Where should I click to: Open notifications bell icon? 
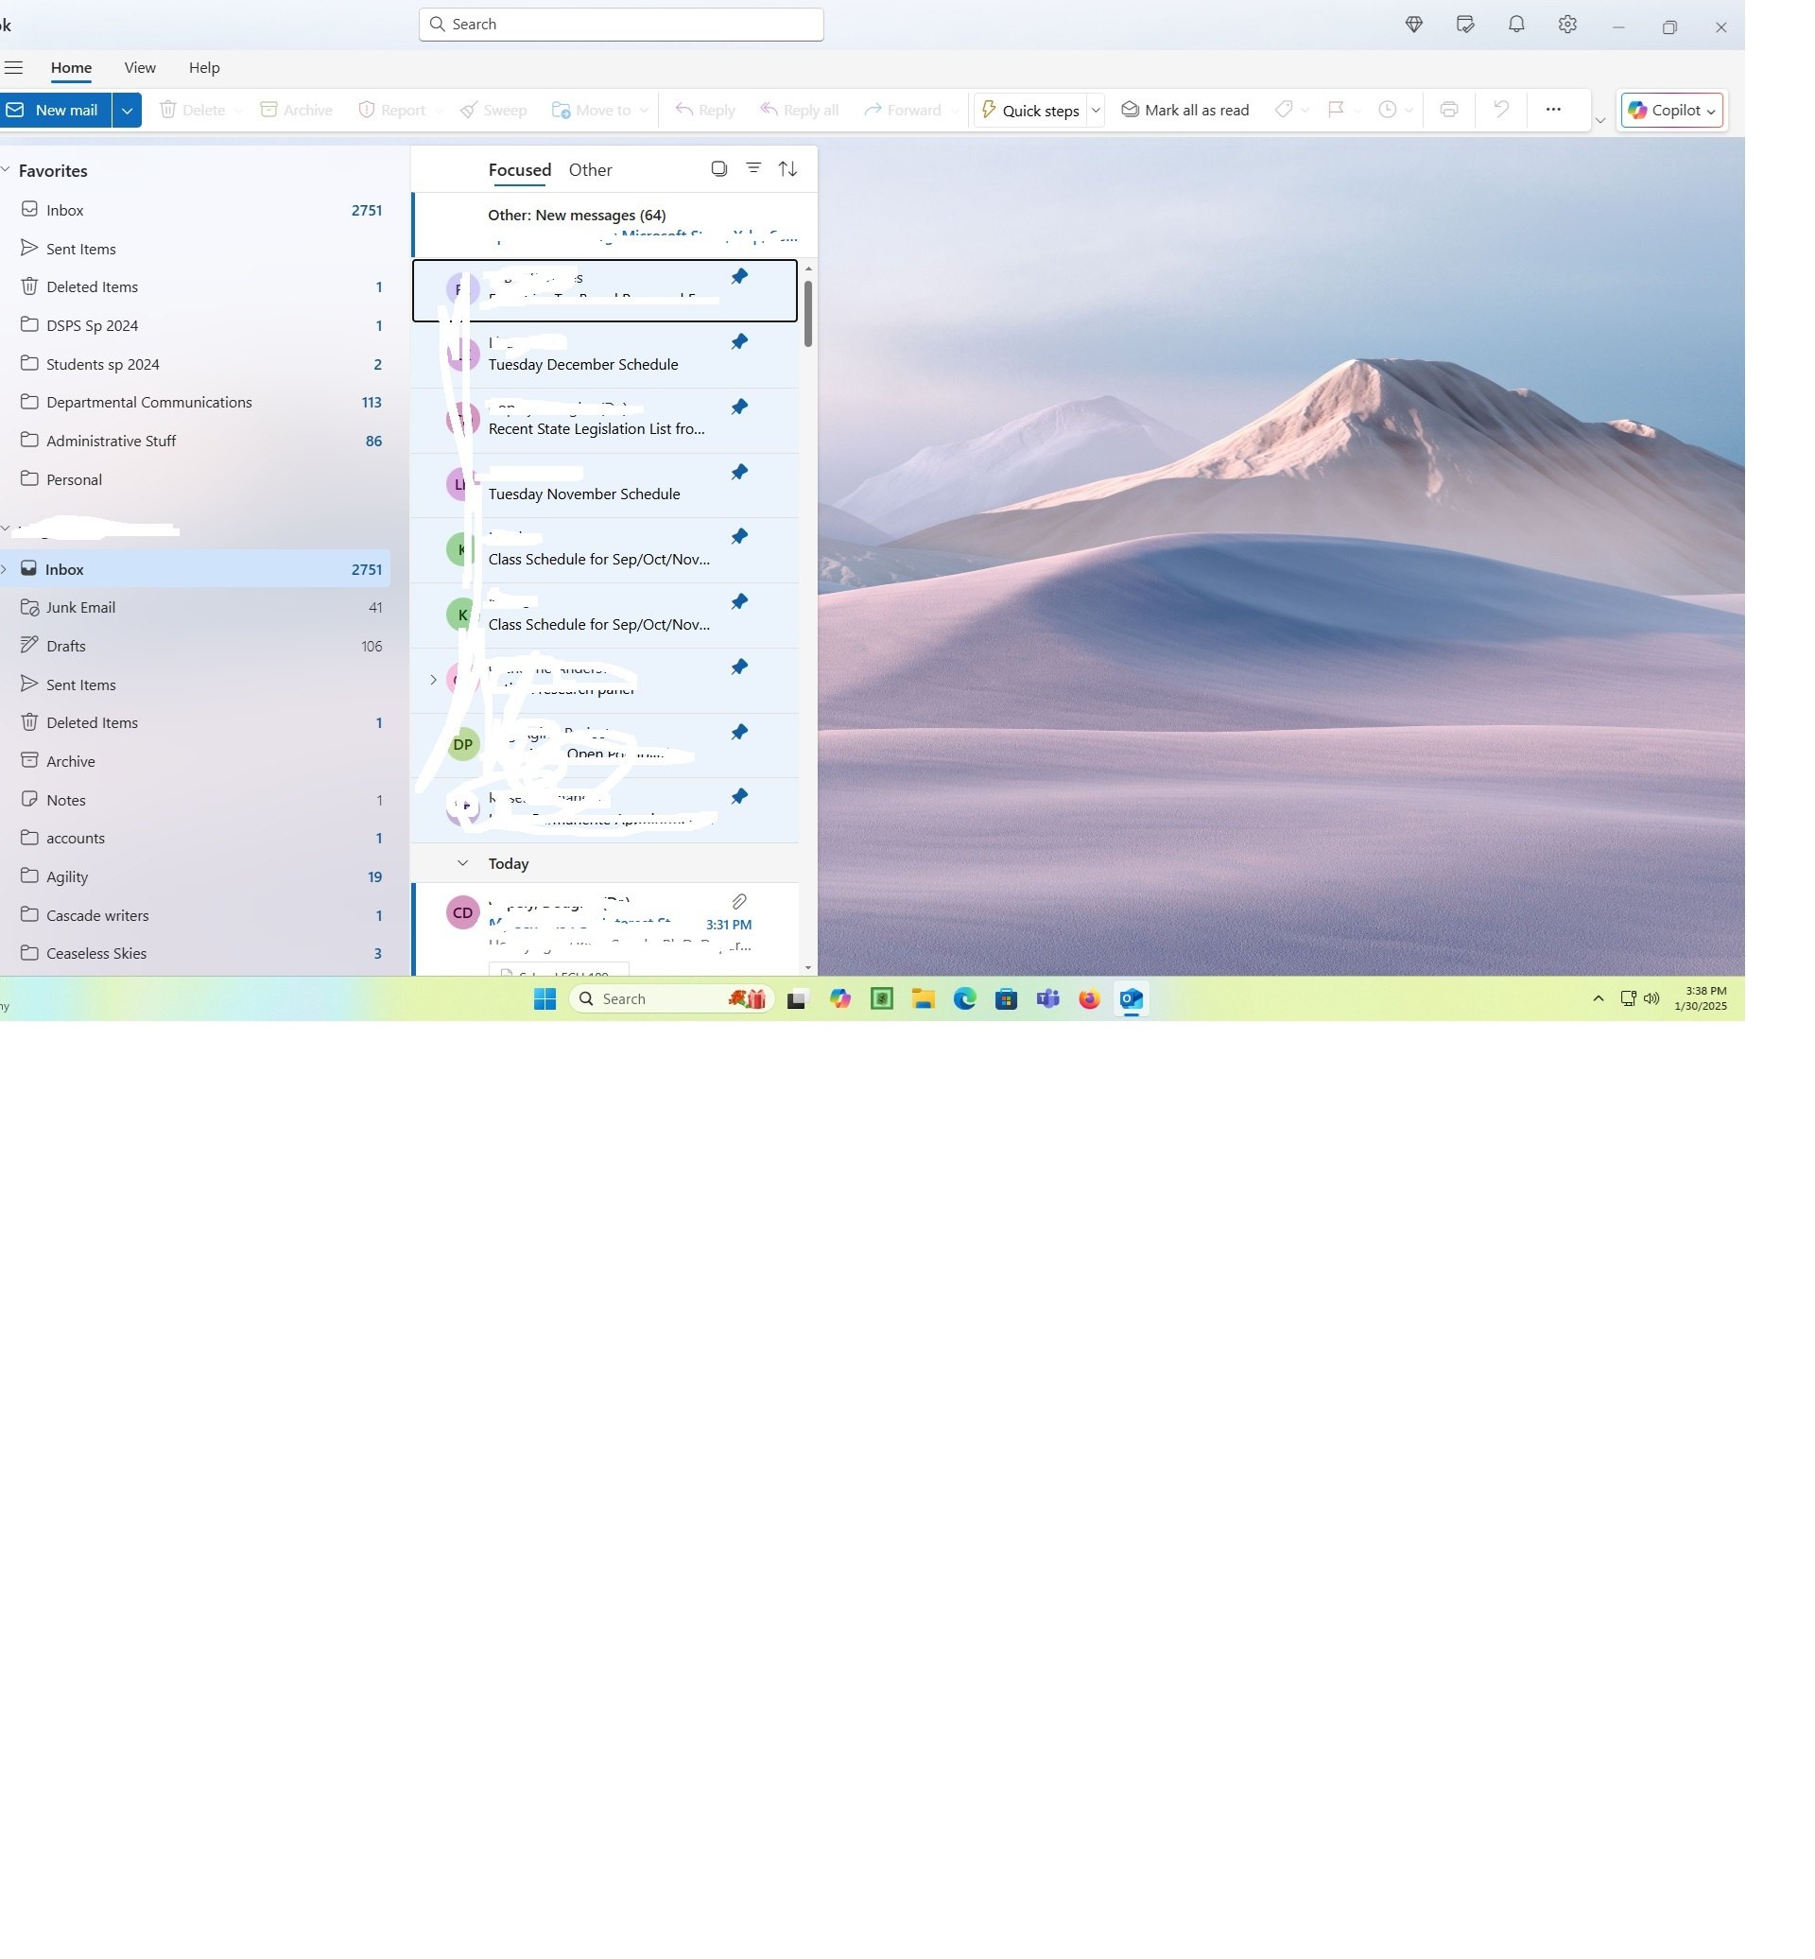(x=1516, y=25)
